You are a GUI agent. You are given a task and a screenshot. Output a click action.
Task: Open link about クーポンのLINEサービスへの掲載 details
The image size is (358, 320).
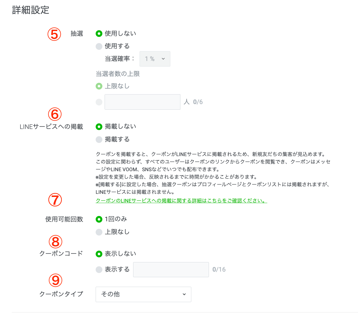[x=181, y=201]
